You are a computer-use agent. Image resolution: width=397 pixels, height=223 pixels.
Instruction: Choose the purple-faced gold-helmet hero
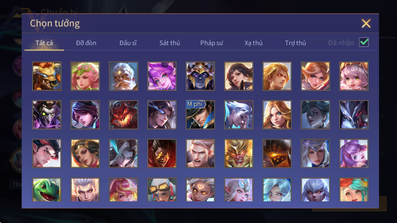[200, 76]
